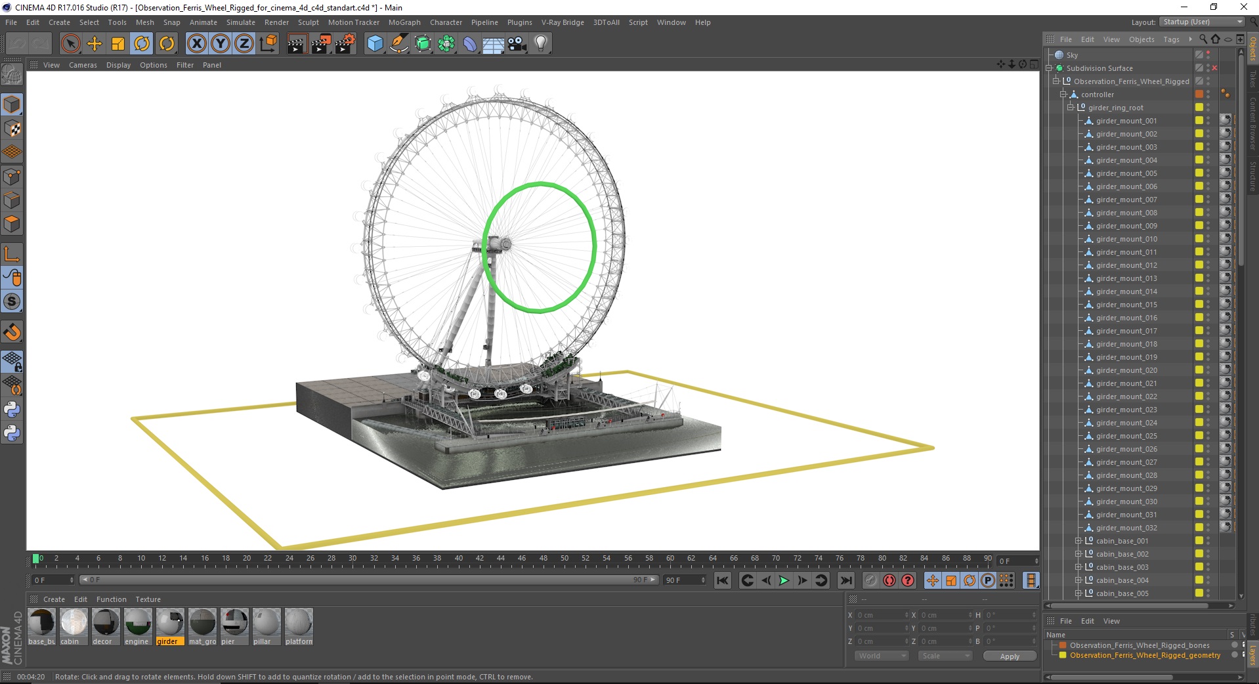Open the spline pen tool

(398, 44)
